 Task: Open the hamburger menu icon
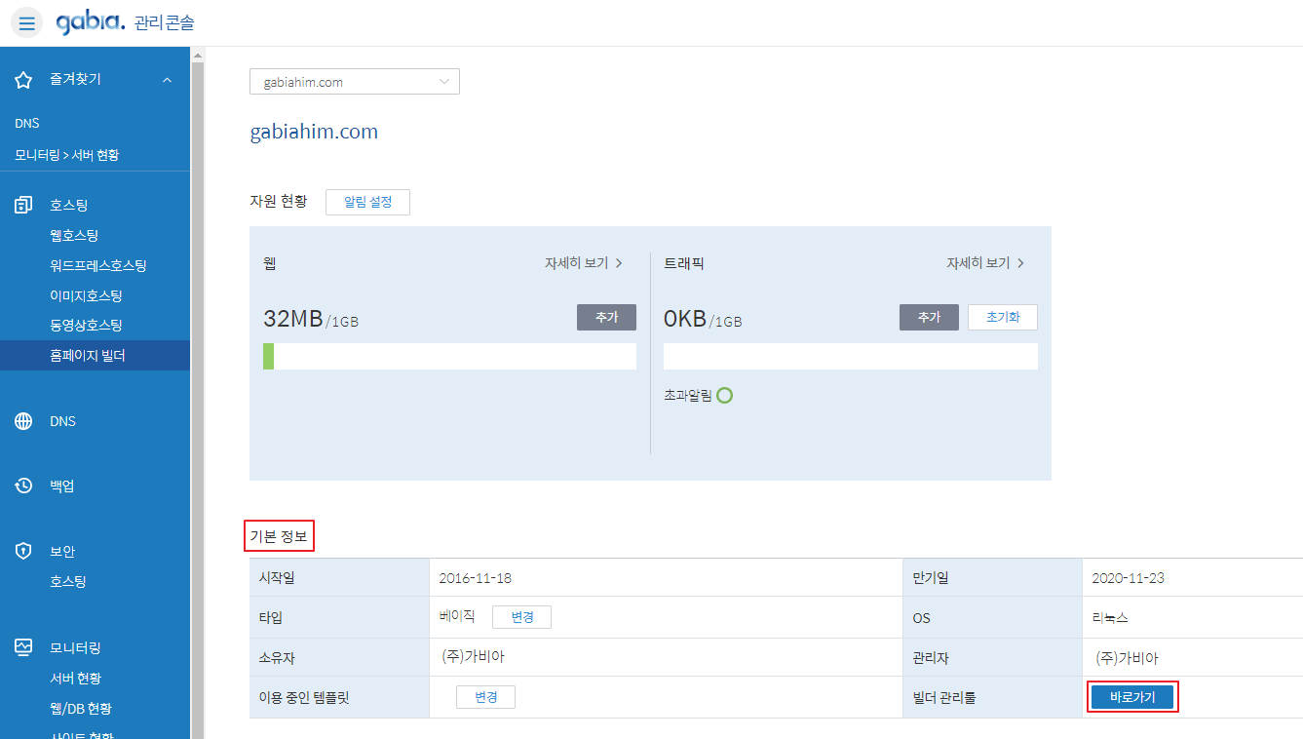tap(26, 23)
